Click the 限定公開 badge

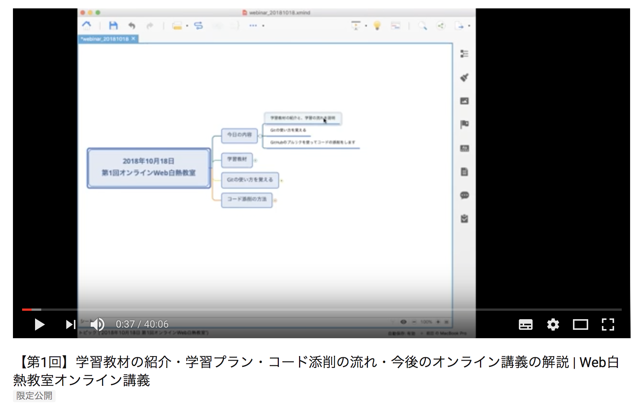34,396
